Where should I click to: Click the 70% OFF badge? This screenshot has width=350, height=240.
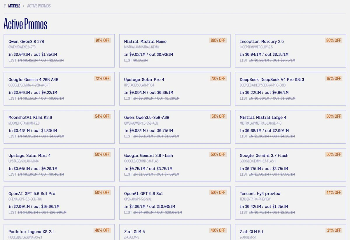click(x=218, y=78)
